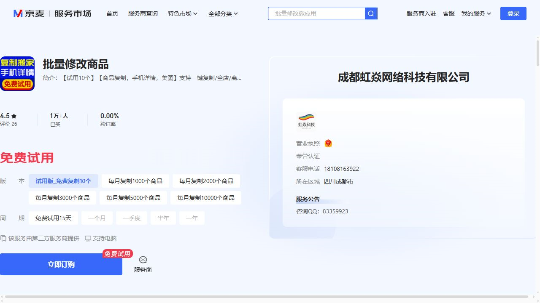
Task: Click the 虹焱科技 company logo
Action: (306, 121)
